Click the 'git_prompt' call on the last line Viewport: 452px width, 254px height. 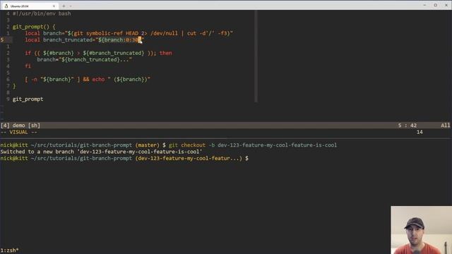coord(28,99)
